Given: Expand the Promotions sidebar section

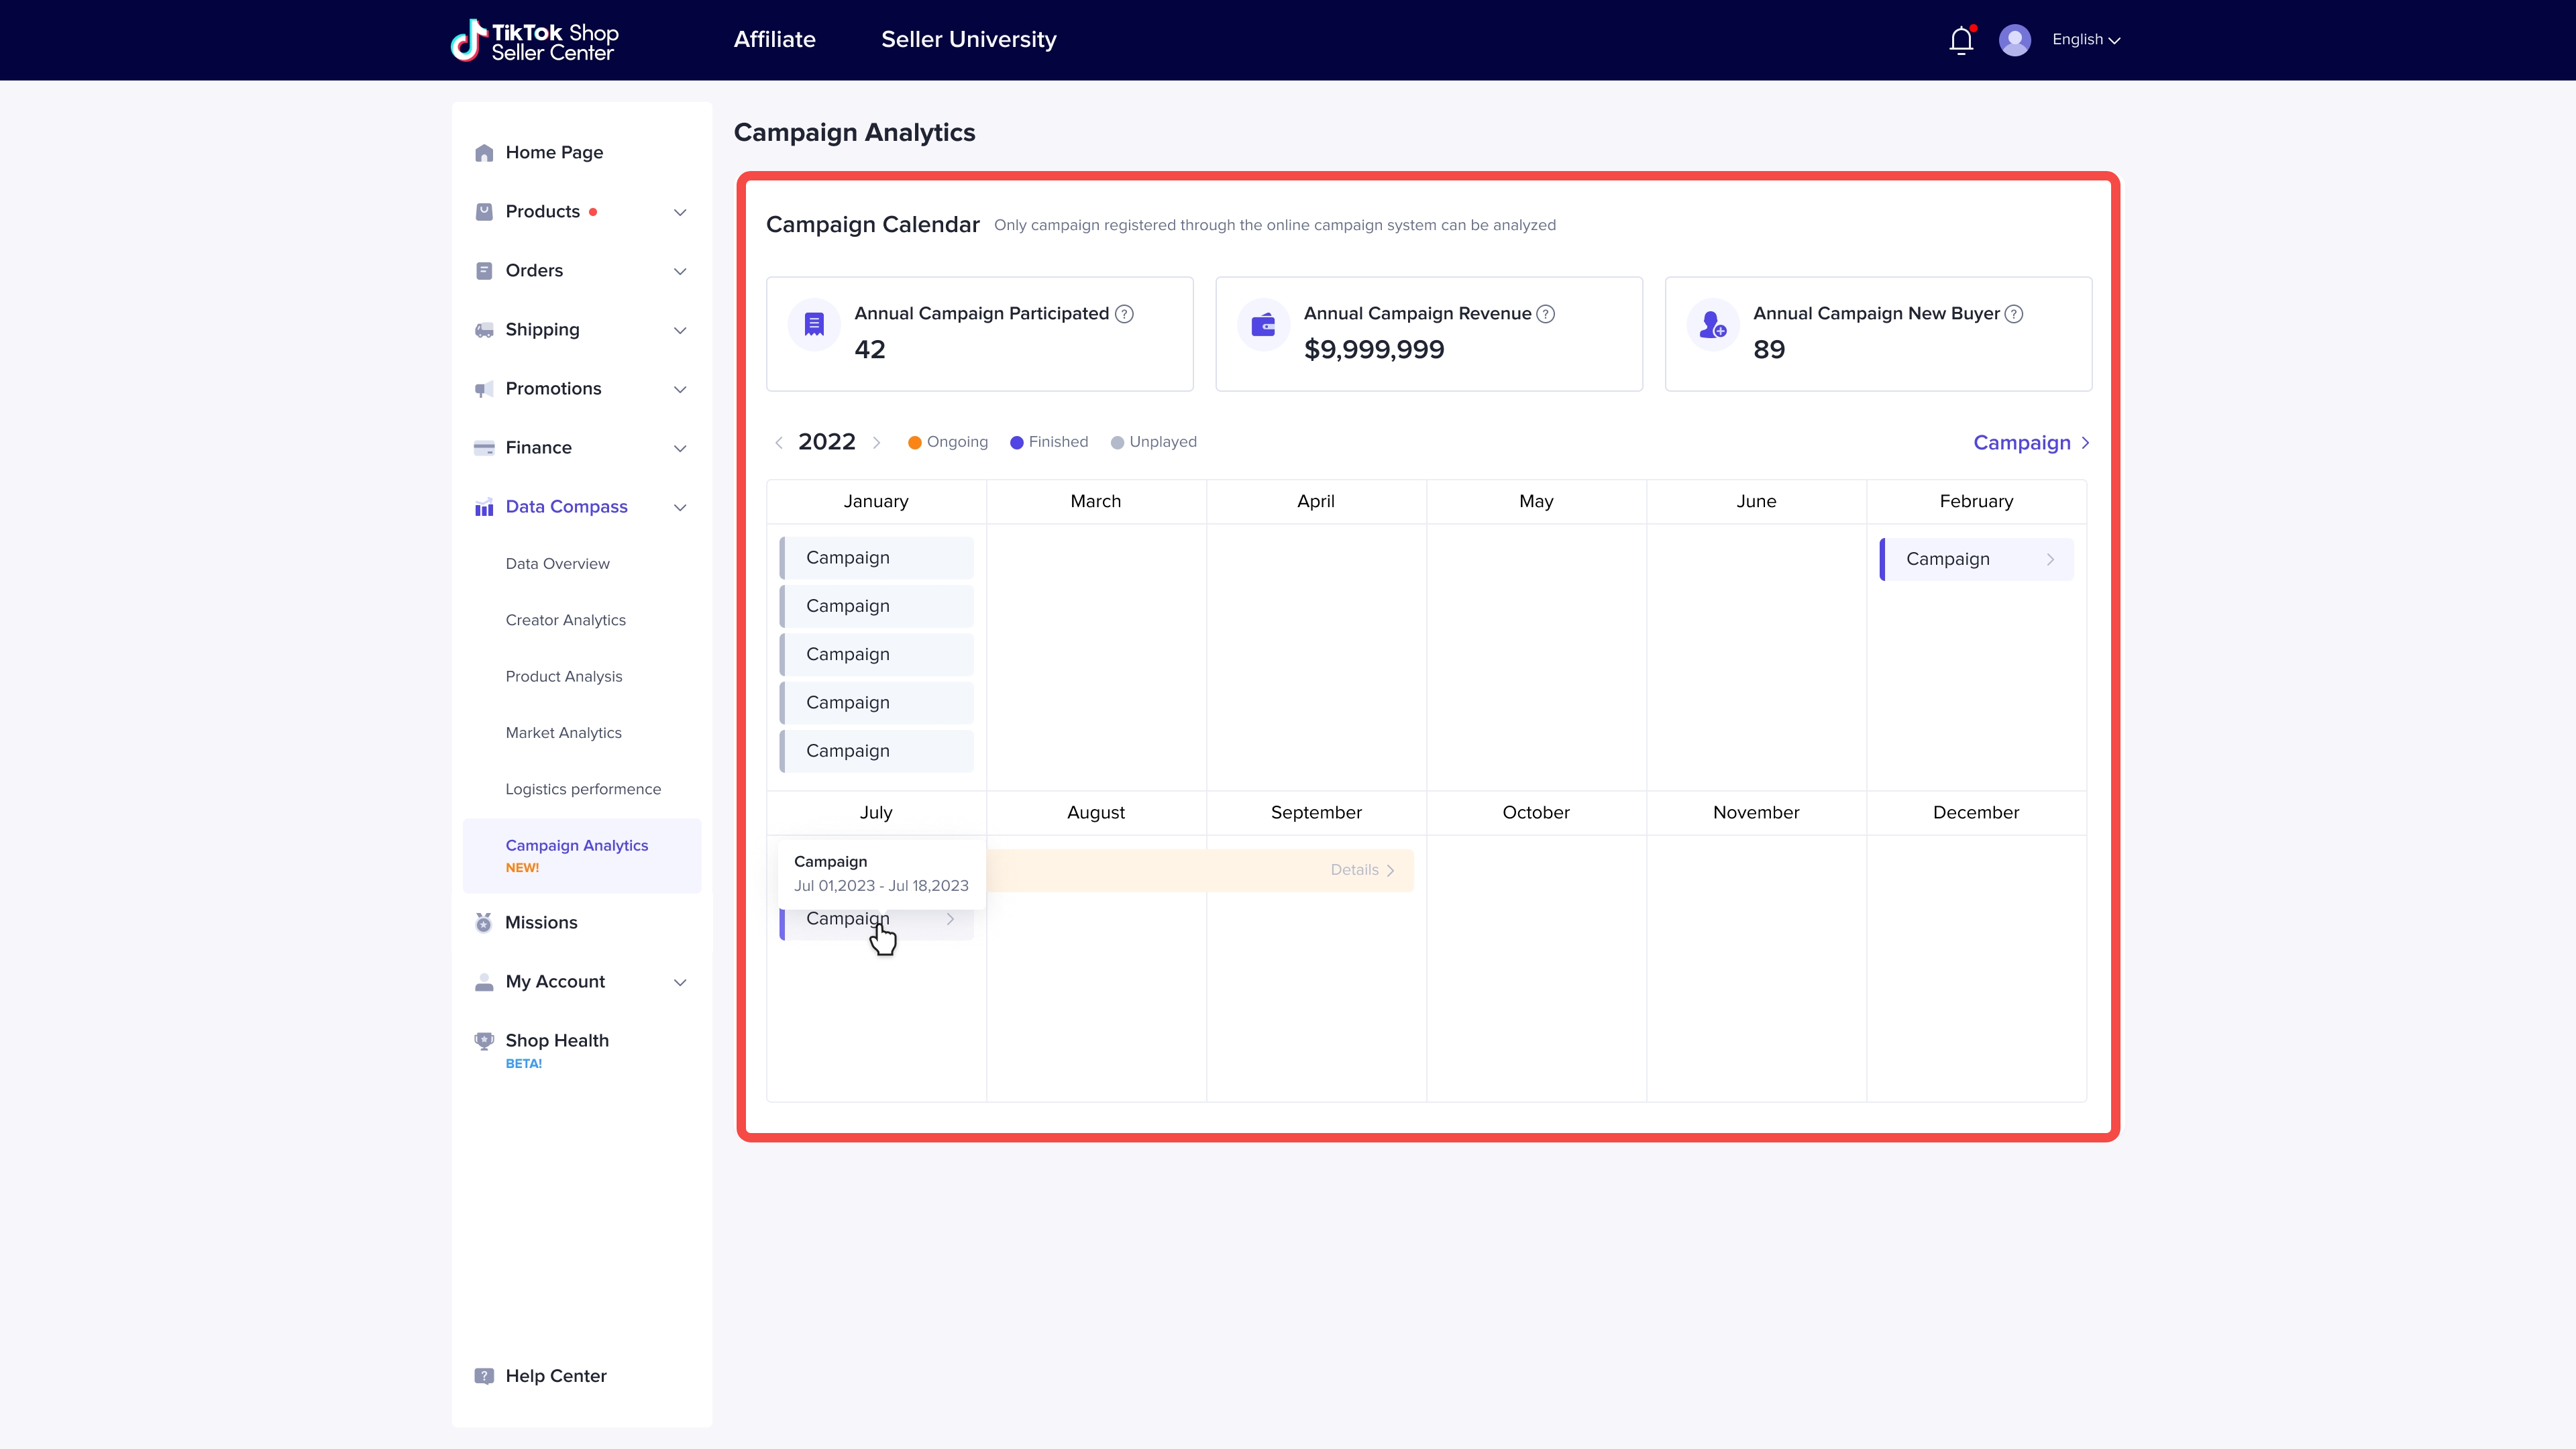Looking at the screenshot, I should [x=680, y=389].
